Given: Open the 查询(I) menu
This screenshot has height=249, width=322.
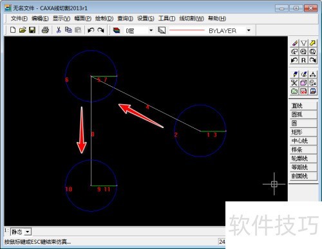Looking at the screenshot, I should pos(125,19).
